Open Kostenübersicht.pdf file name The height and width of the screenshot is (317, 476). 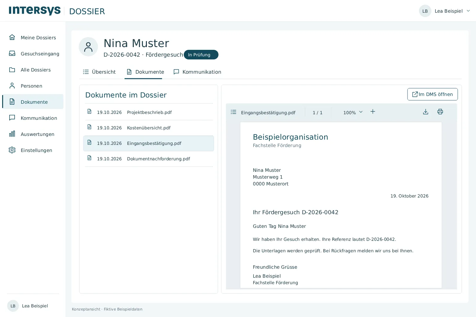click(x=149, y=128)
